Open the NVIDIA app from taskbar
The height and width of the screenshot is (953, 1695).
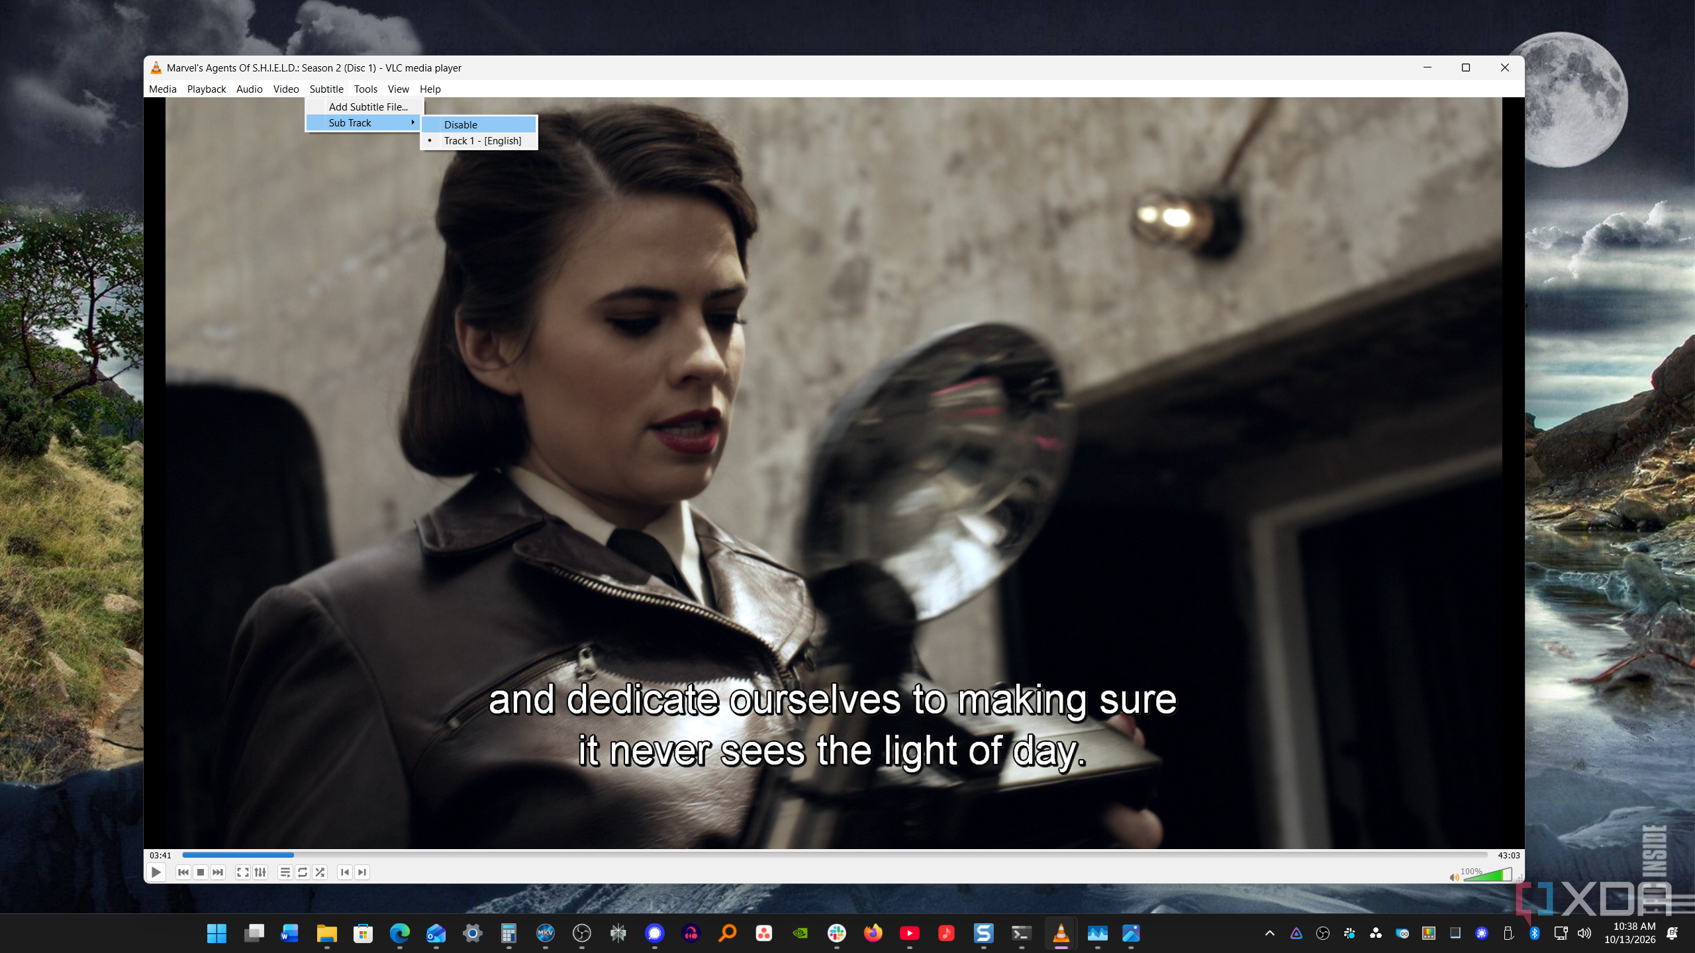click(800, 933)
